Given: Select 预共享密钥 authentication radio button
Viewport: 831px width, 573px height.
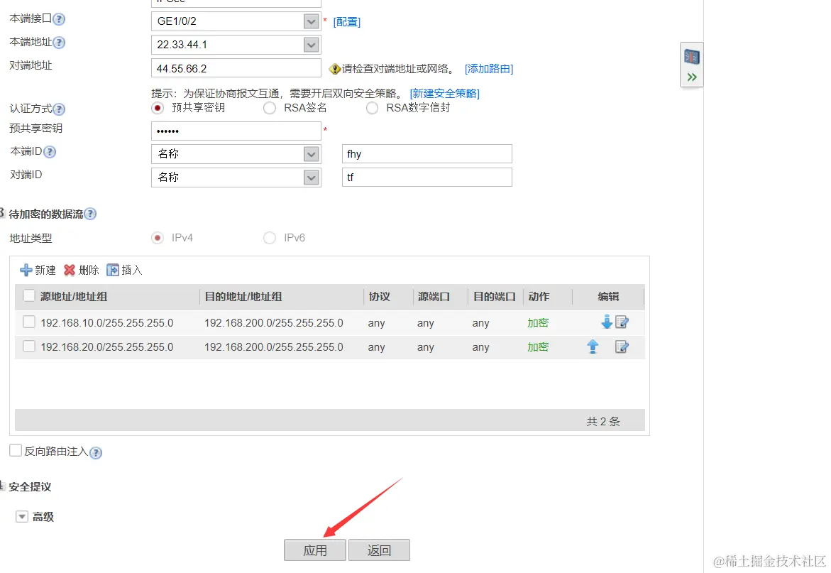Looking at the screenshot, I should 158,108.
